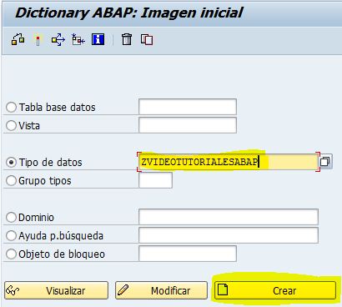Image resolution: width=342 pixels, height=307 pixels.
Task: Click the Tabla base datos input field
Action: [188, 107]
